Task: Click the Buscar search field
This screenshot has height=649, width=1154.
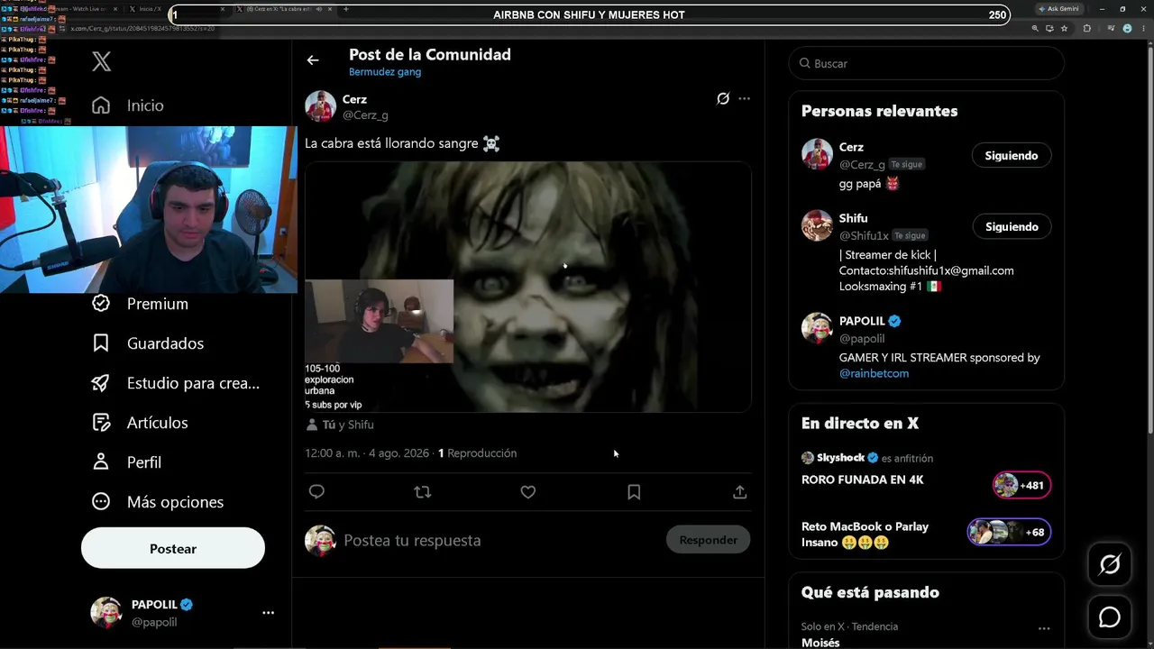Action: click(x=927, y=64)
